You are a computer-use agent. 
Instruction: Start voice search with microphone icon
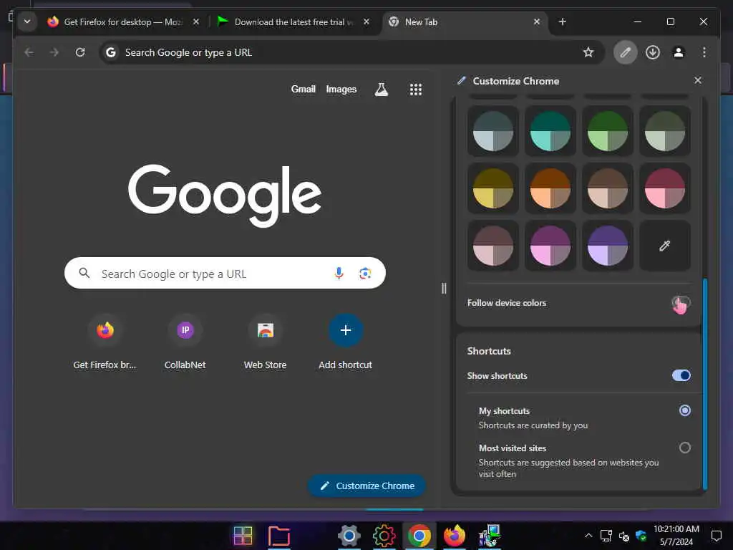(x=339, y=273)
